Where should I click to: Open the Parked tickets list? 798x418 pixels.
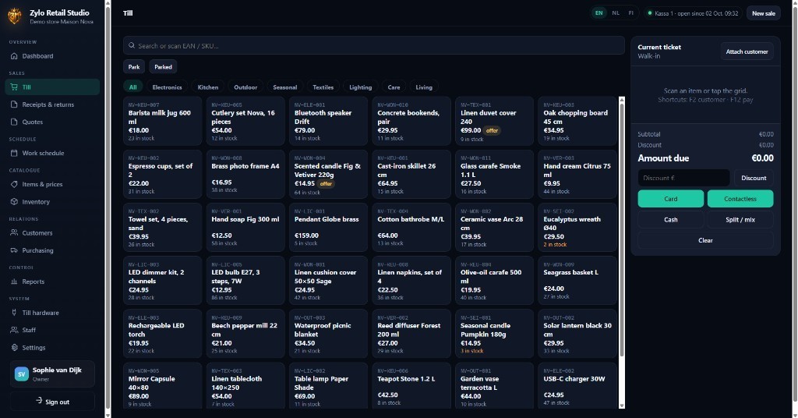(164, 67)
